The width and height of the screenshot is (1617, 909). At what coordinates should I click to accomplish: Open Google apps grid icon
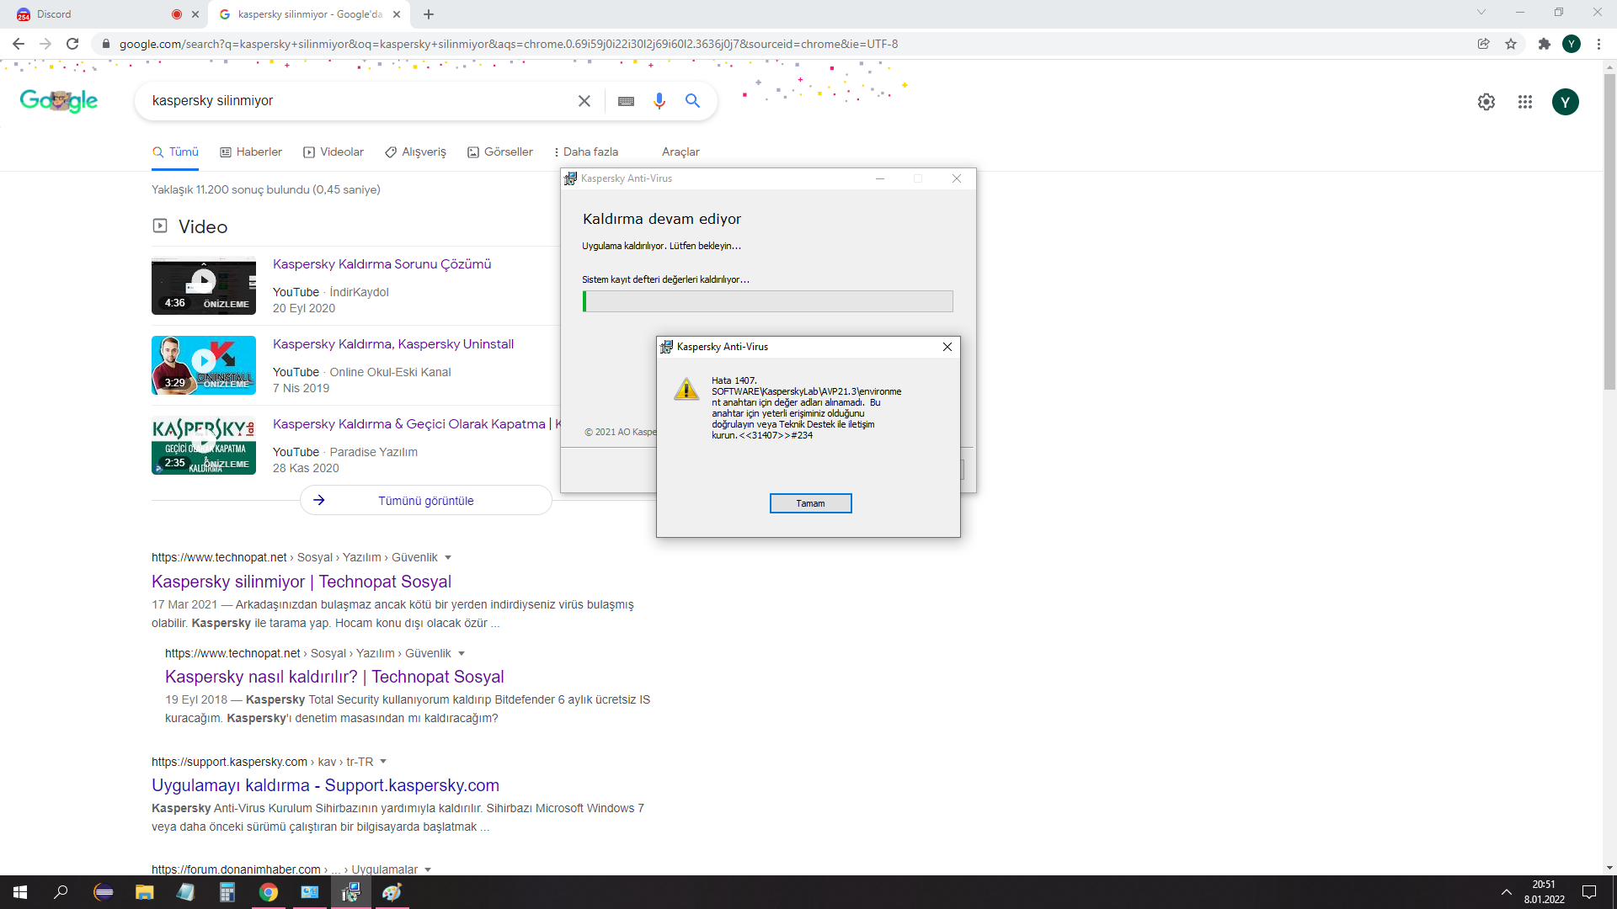[1524, 102]
